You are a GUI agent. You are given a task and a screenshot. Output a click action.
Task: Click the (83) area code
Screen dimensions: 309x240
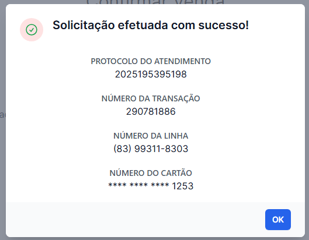coord(123,149)
